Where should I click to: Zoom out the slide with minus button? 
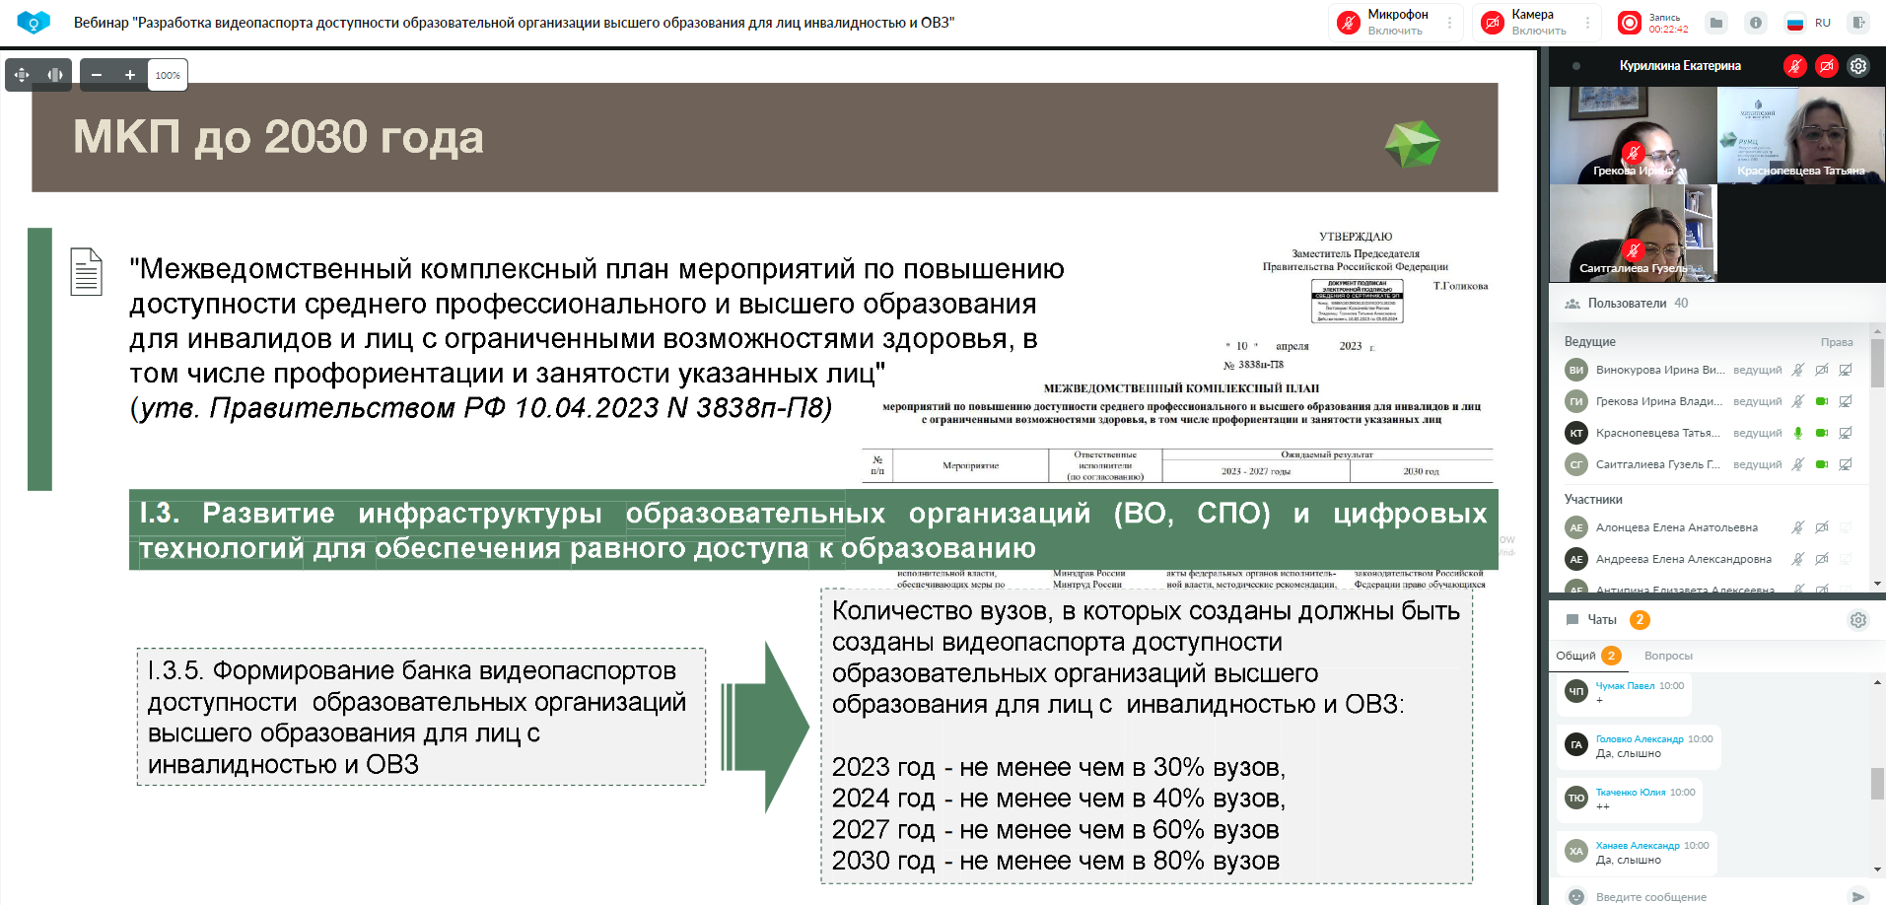point(97,75)
